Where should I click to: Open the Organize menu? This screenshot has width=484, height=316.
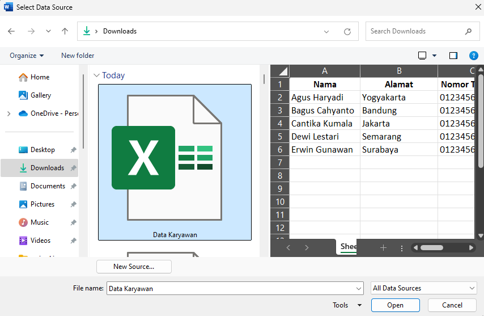27,56
